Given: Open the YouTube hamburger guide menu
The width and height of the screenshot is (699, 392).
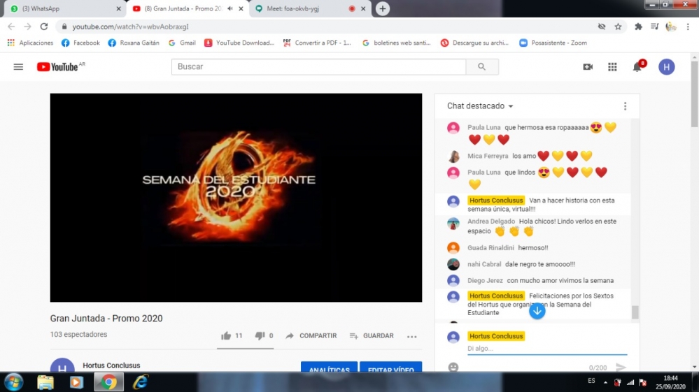Looking at the screenshot, I should pyautogui.click(x=18, y=67).
